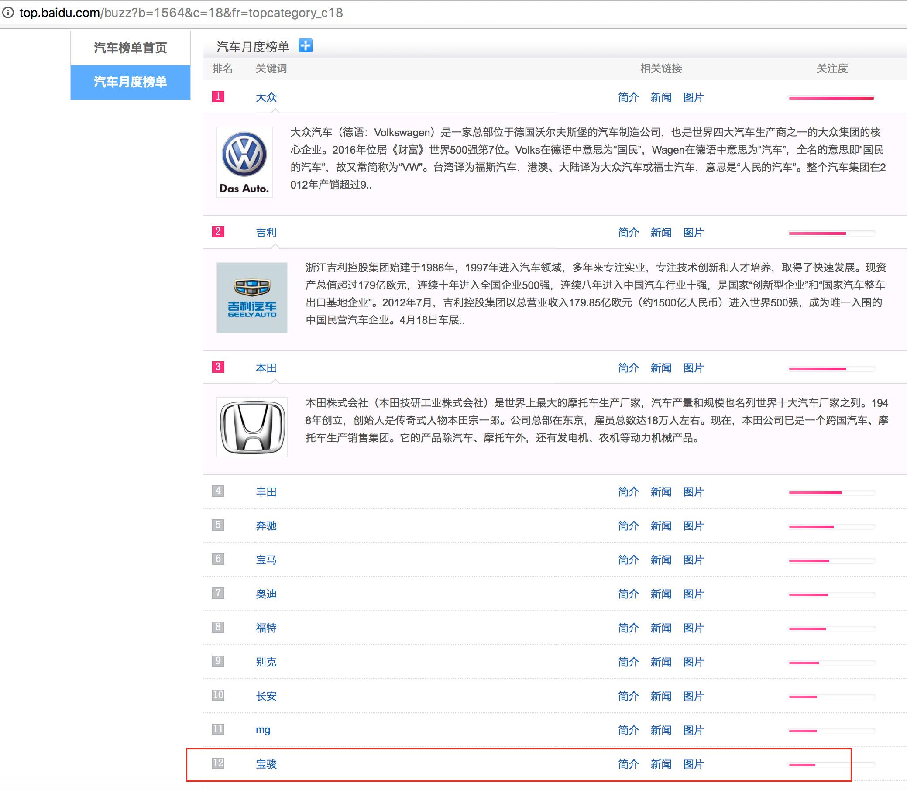Open the 别克 keyword link
Image resolution: width=907 pixels, height=790 pixels.
(x=266, y=662)
